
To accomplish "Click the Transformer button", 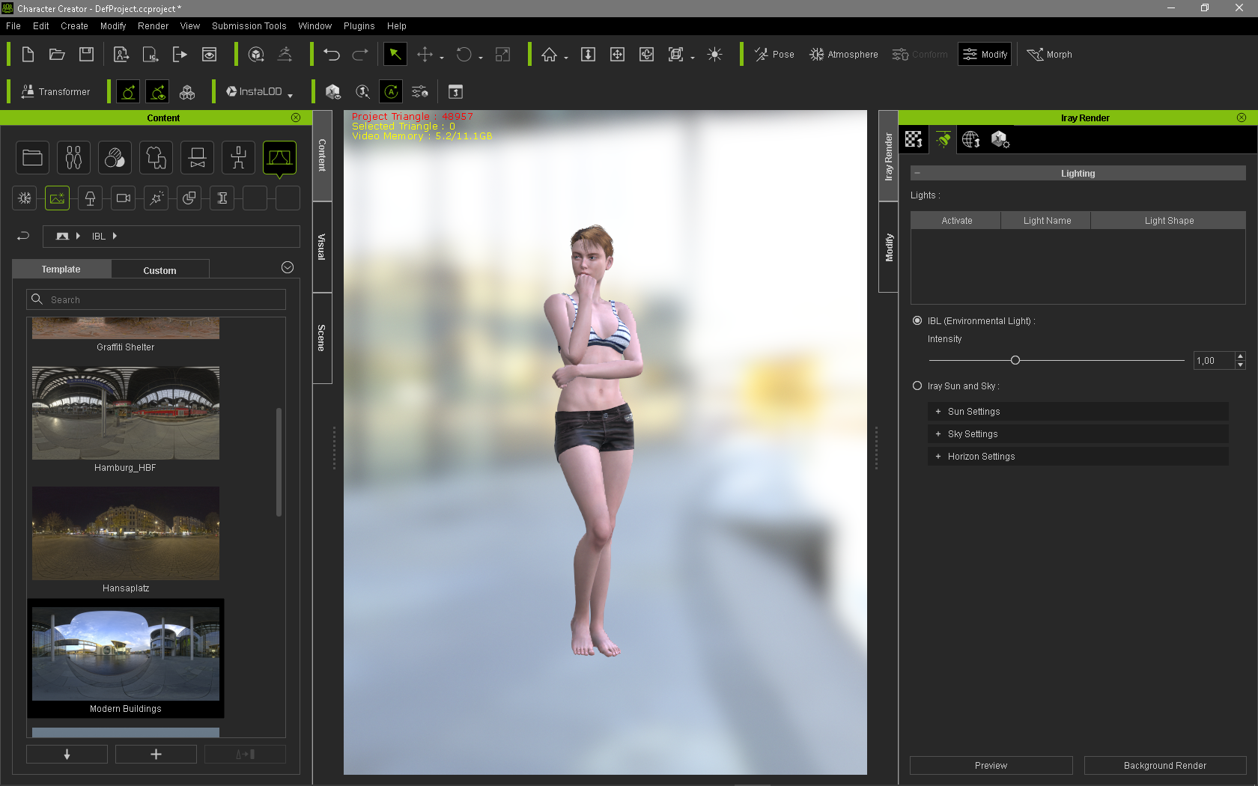I will click(x=55, y=92).
